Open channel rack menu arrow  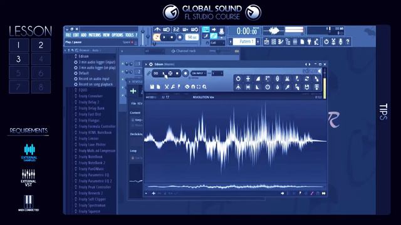coord(122,51)
